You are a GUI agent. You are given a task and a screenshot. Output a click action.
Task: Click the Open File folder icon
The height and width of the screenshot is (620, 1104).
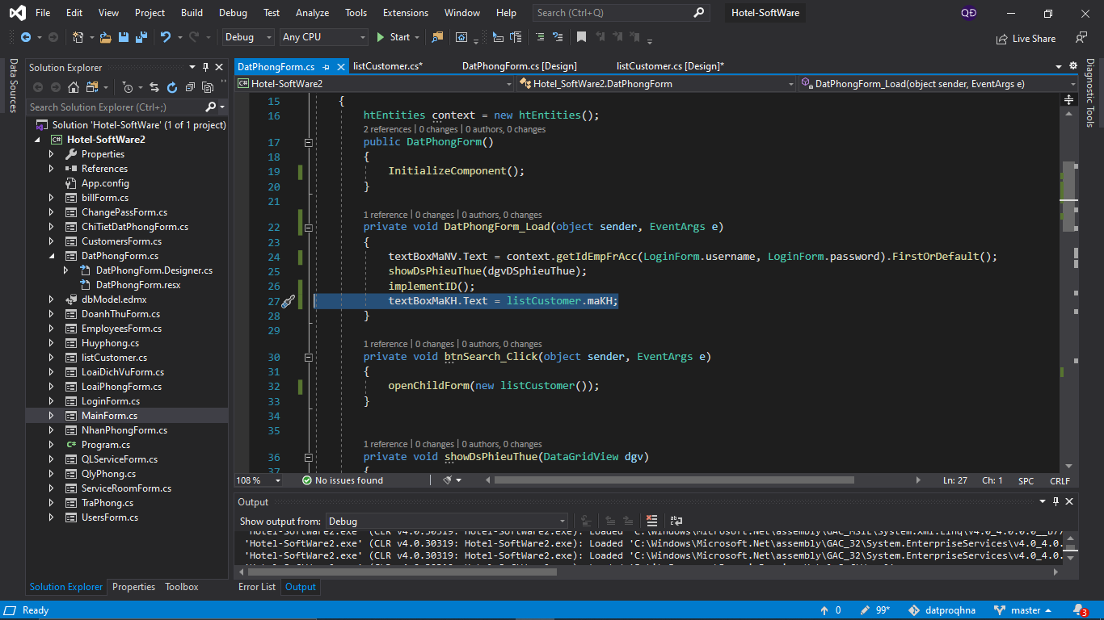click(x=105, y=37)
